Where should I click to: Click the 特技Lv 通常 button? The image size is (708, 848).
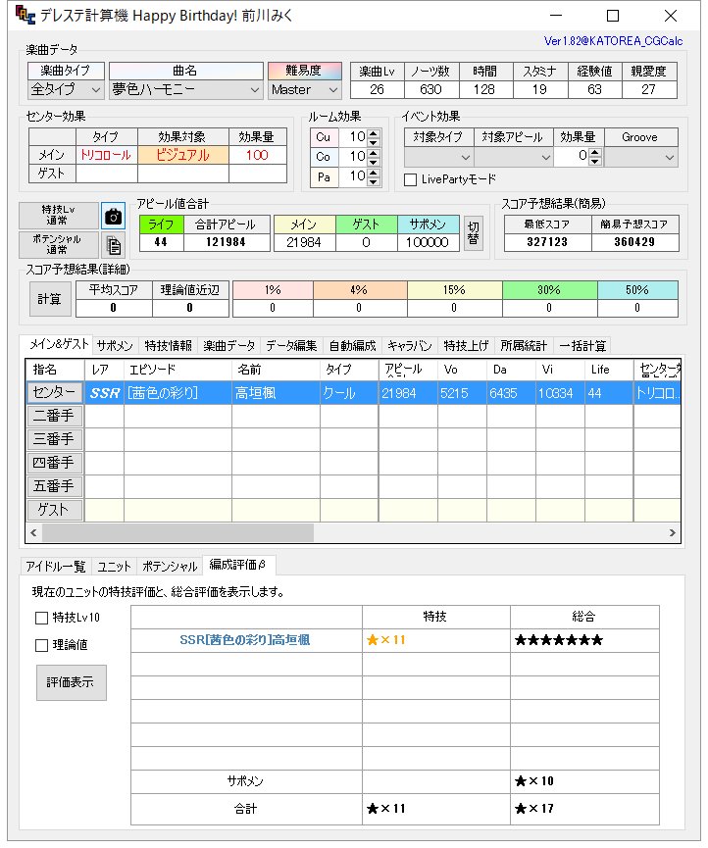click(59, 216)
